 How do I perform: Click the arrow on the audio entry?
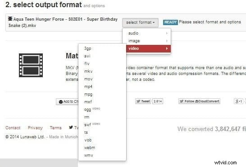[x=167, y=33]
